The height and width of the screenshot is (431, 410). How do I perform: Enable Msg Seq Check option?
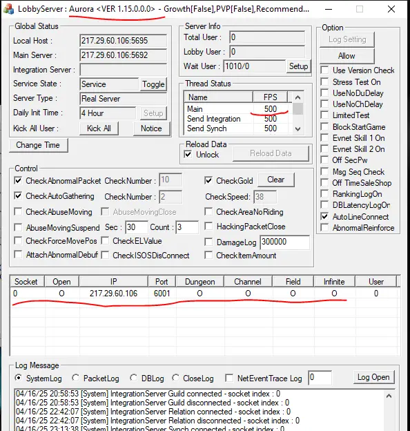coord(324,171)
